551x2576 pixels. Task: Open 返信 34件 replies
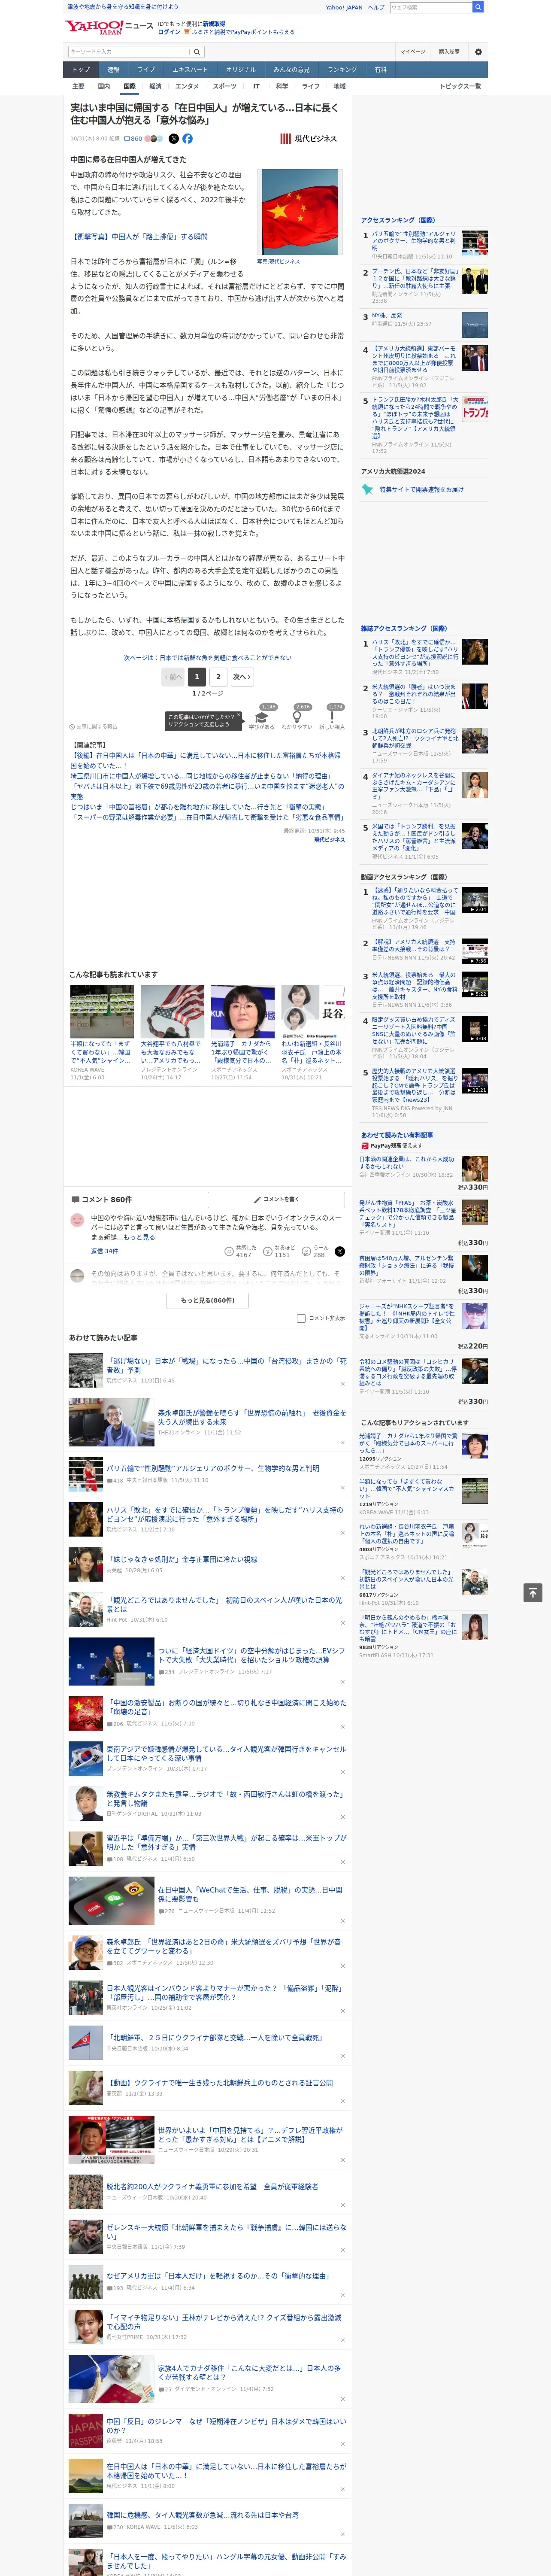click(104, 1251)
